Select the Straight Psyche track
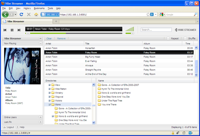 (x=119, y=70)
